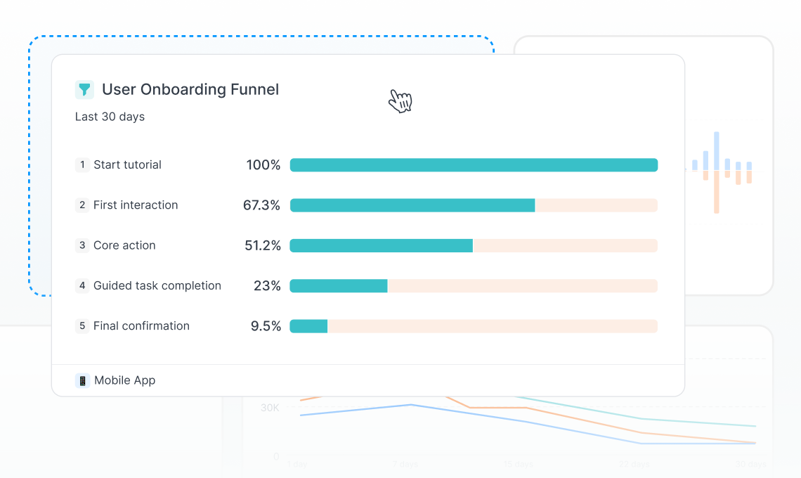The image size is (801, 478).
Task: Click the step 4 number badge
Action: pos(82,285)
